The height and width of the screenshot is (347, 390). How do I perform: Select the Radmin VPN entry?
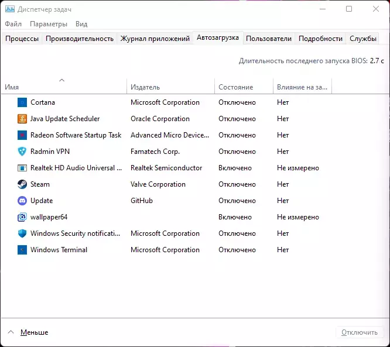(x=50, y=152)
